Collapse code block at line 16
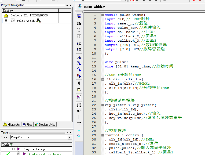The image size is (205, 155). [x=102, y=80]
